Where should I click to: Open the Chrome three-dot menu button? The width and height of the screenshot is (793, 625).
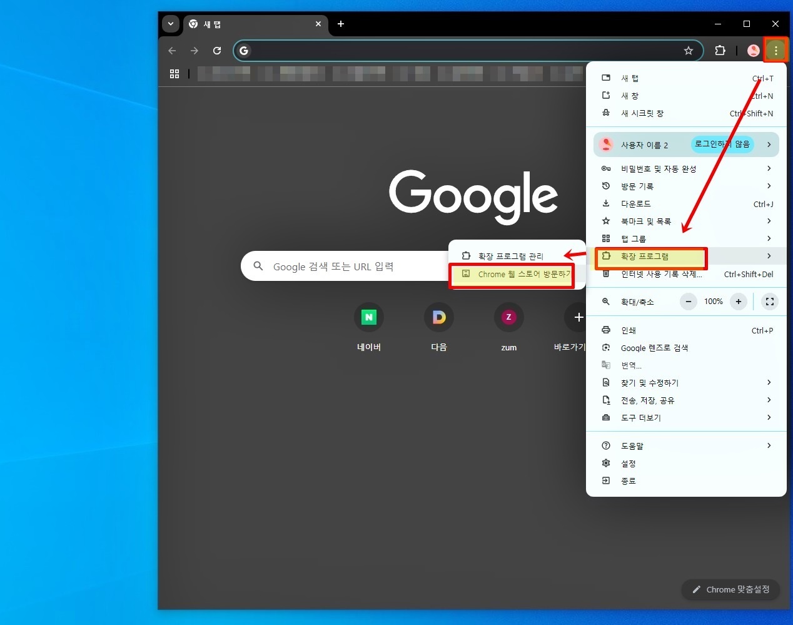(x=775, y=51)
